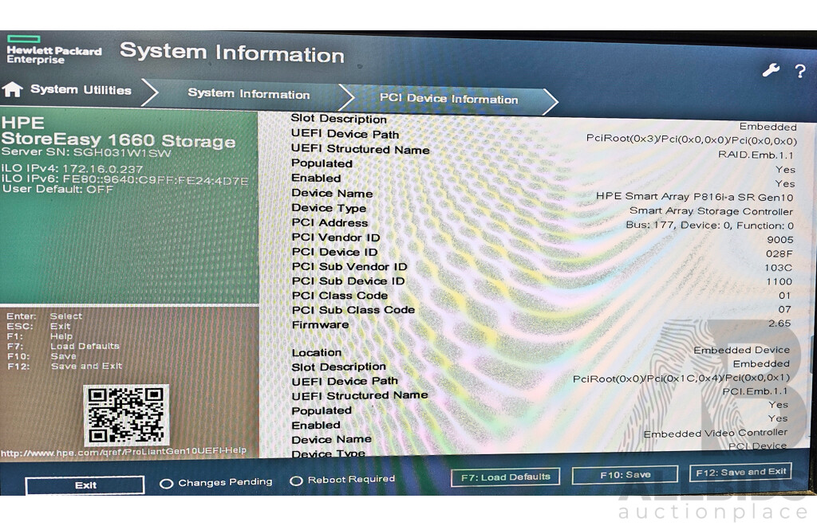Go to System Information breadcrumb

click(x=249, y=94)
